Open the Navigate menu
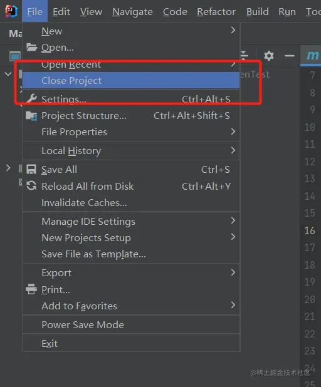Viewport: 321px width, 387px height. click(132, 12)
